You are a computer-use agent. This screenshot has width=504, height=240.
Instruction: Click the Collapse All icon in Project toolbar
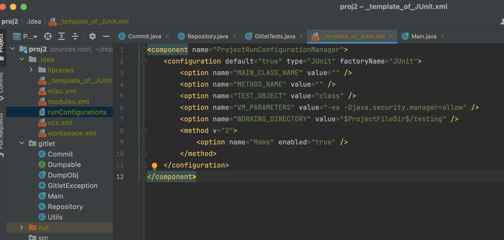click(x=75, y=36)
